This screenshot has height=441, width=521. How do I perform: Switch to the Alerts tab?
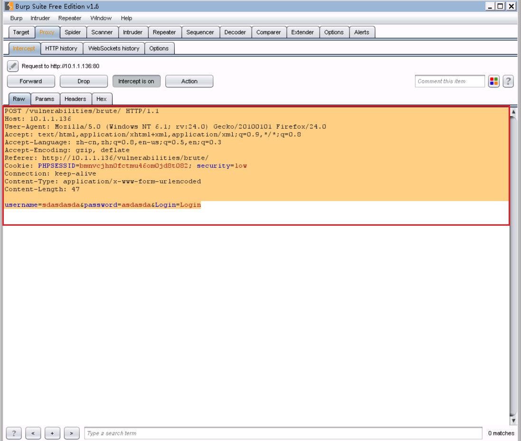click(x=362, y=32)
